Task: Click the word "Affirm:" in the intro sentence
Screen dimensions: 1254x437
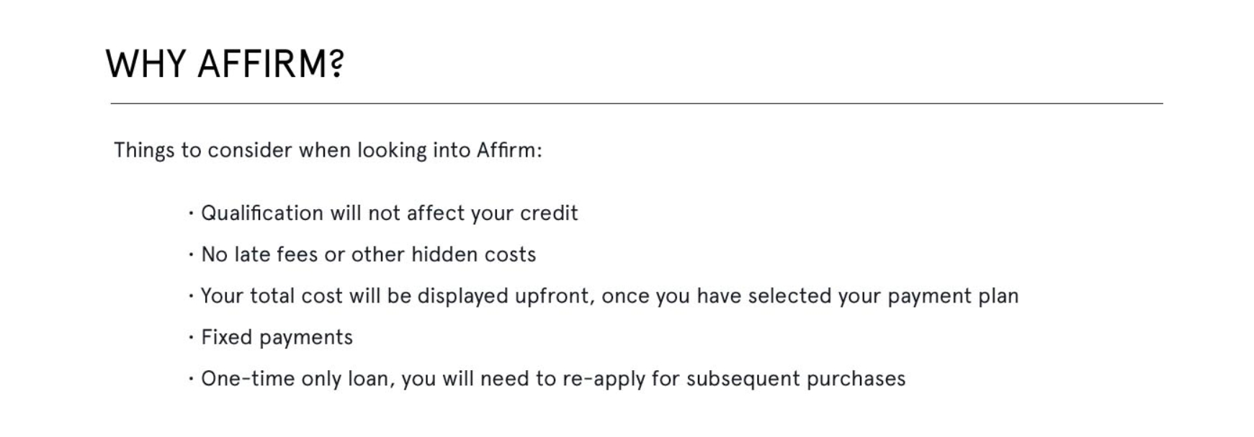Action: 509,150
